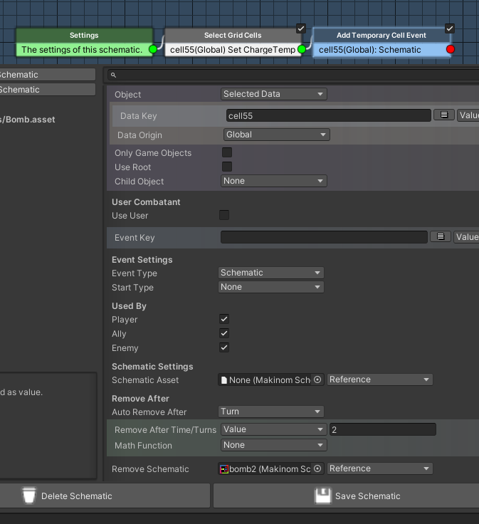The image size is (479, 524).
Task: Open the Event Type dropdown
Action: pyautogui.click(x=271, y=273)
